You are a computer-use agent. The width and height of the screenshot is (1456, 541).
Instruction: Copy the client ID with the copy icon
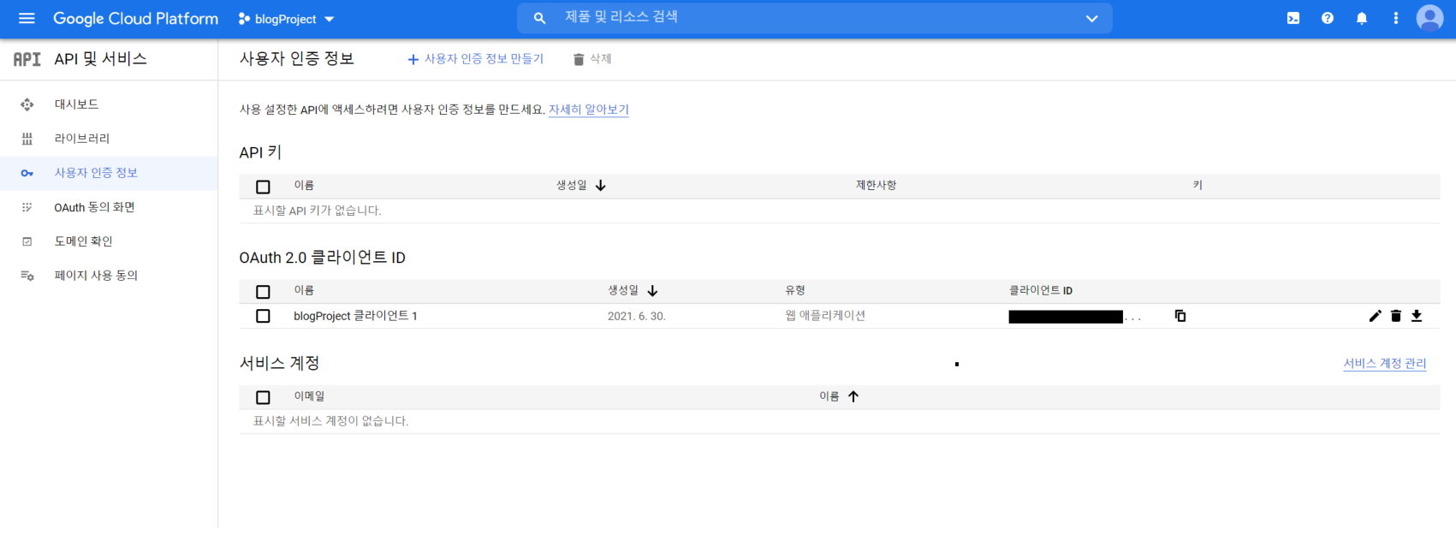tap(1180, 316)
